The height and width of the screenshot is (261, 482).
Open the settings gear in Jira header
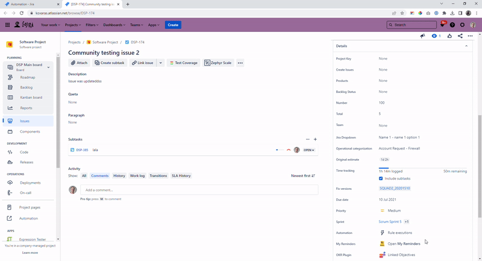[x=462, y=25]
